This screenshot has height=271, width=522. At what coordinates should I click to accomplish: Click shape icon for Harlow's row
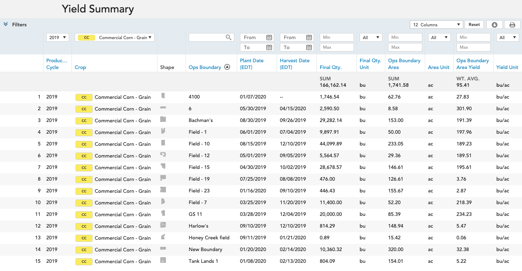click(x=163, y=225)
